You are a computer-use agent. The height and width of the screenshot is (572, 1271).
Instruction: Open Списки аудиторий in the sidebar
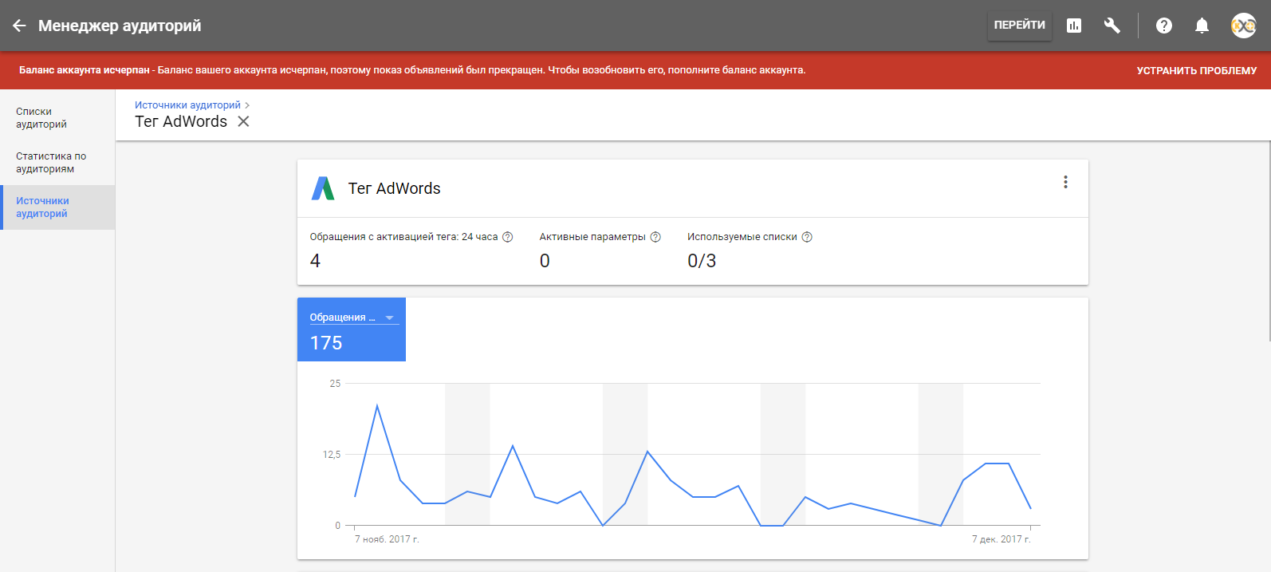click(x=57, y=118)
